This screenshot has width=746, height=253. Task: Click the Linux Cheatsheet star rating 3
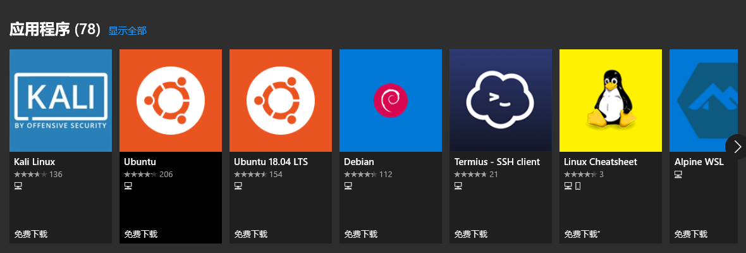click(x=584, y=175)
